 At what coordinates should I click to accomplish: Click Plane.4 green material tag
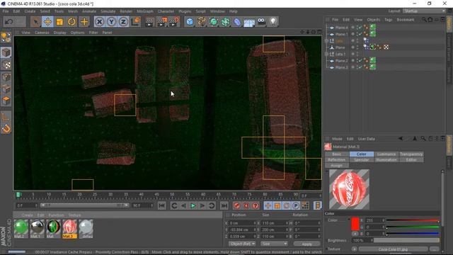373,28
